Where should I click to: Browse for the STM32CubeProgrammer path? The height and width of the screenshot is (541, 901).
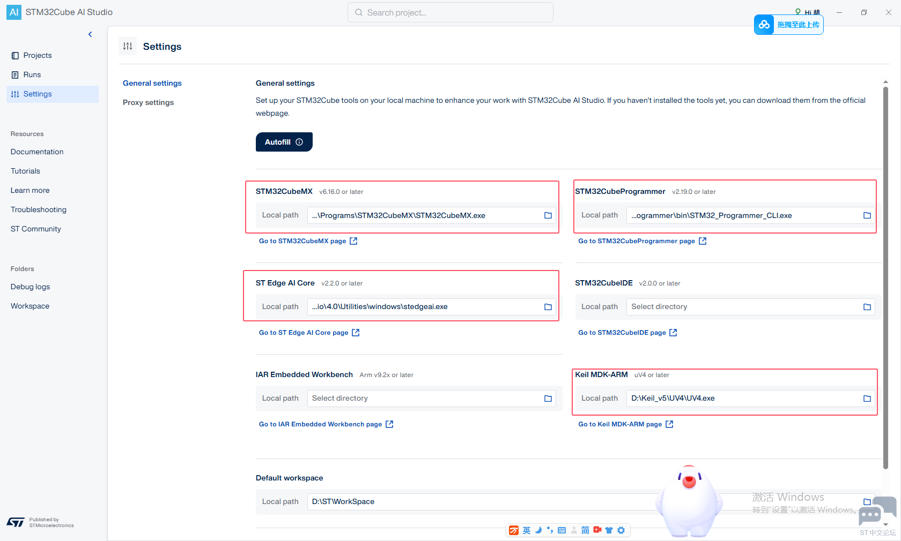pos(867,215)
